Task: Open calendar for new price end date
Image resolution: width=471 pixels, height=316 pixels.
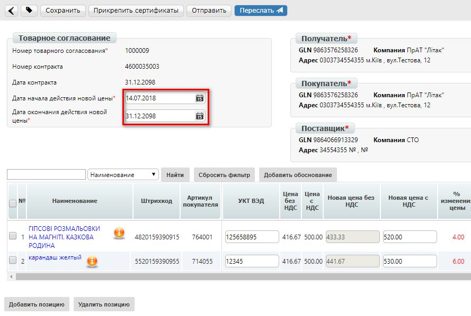Action: (199, 116)
